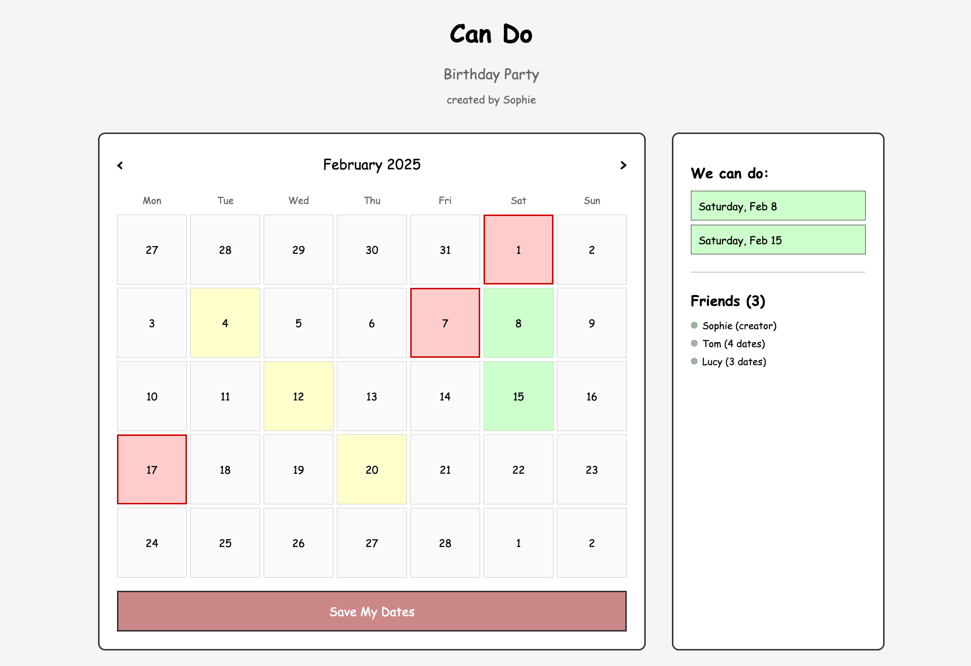Open the Saturday, Feb 15 result entry
The image size is (971, 666).
tap(778, 240)
